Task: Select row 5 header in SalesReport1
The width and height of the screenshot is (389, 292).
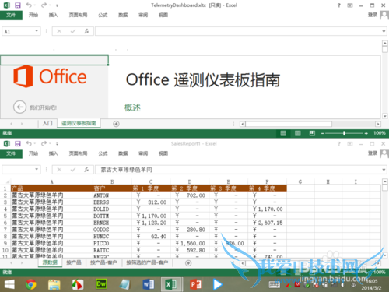Action: [x=5, y=216]
